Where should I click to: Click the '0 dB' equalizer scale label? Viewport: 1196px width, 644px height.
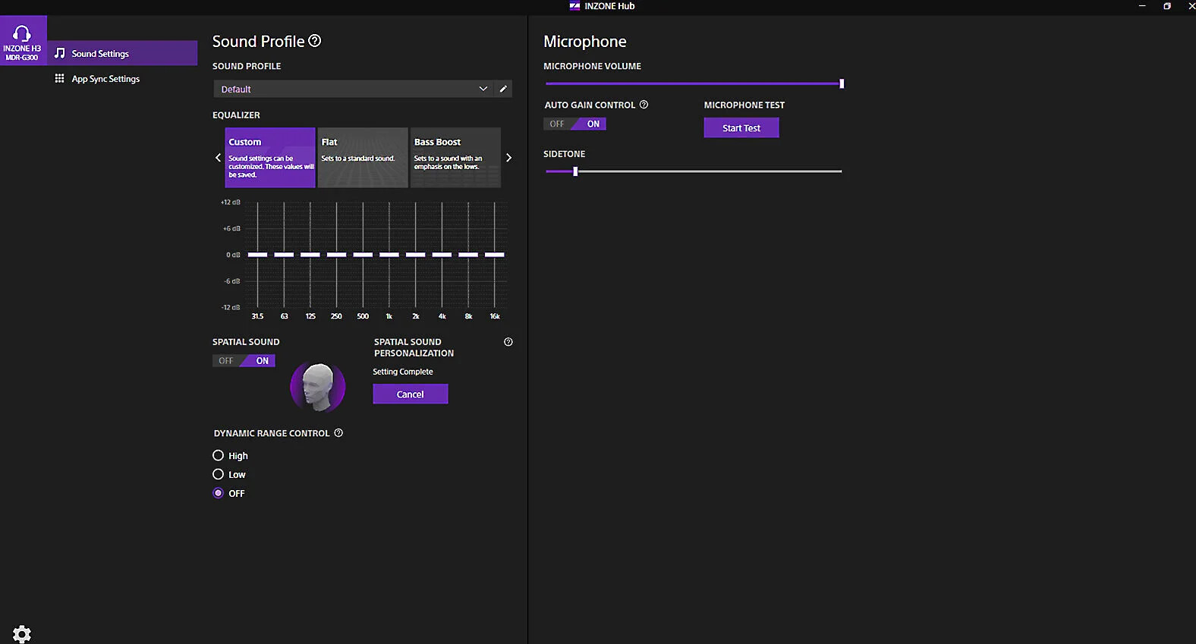click(x=233, y=255)
